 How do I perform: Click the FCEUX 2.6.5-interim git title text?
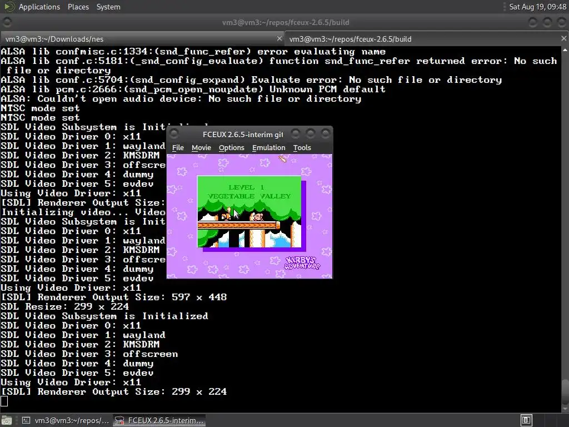click(243, 135)
